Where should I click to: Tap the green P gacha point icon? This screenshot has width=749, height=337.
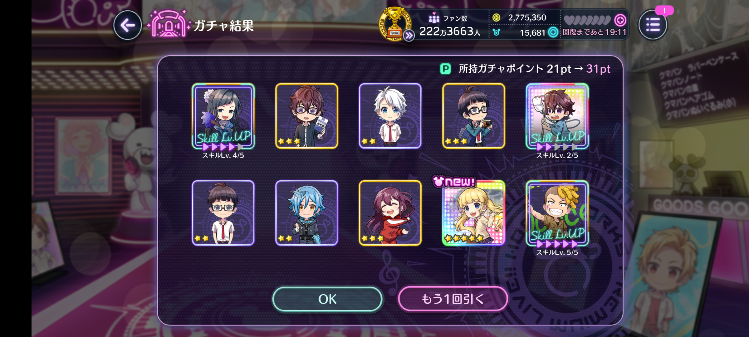coord(445,69)
